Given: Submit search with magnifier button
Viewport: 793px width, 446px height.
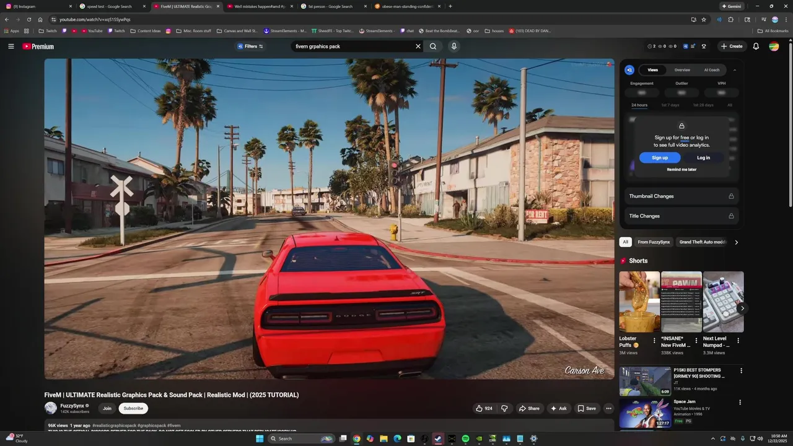Looking at the screenshot, I should coord(433,46).
